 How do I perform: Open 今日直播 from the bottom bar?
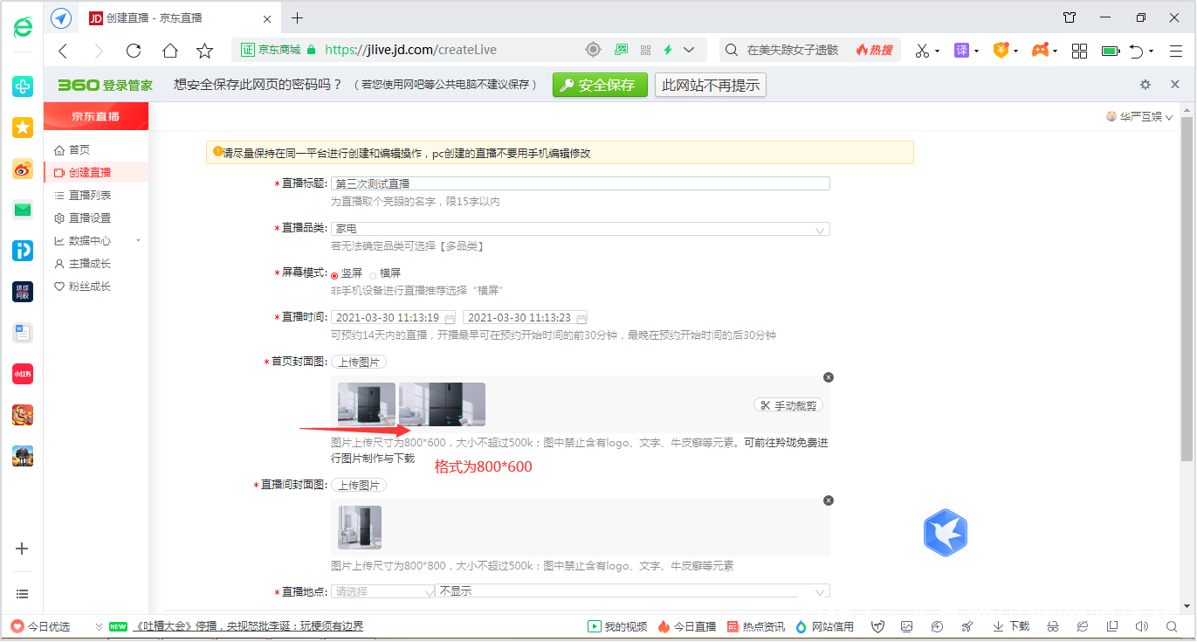[690, 626]
